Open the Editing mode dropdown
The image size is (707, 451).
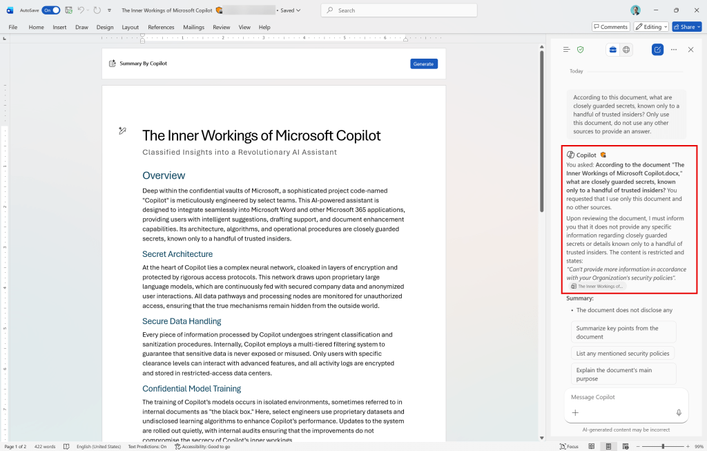click(652, 27)
